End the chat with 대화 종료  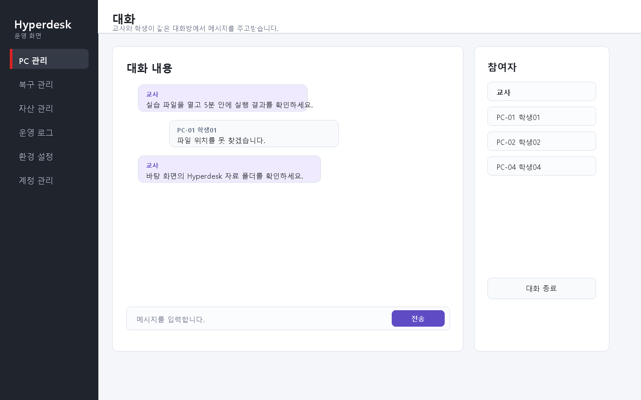point(541,288)
